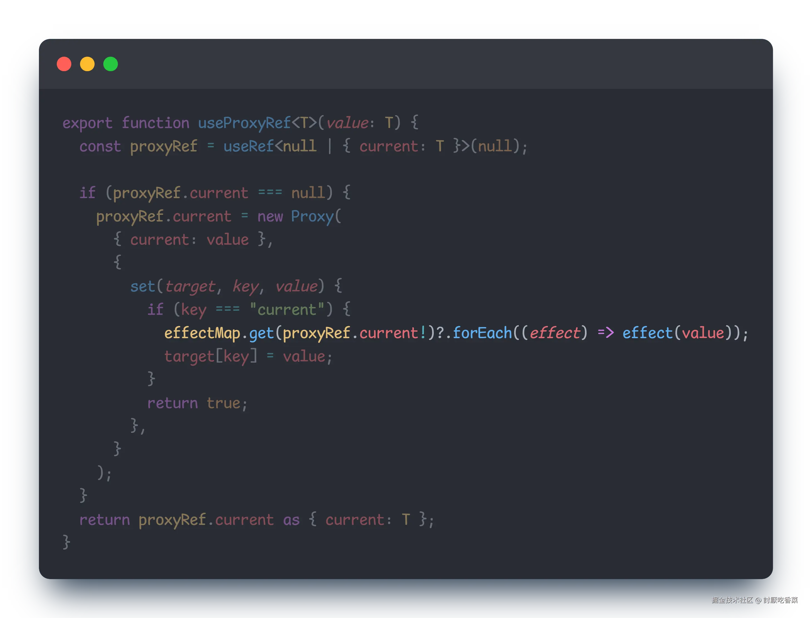Click the watermark text at bottom right

pyautogui.click(x=754, y=600)
